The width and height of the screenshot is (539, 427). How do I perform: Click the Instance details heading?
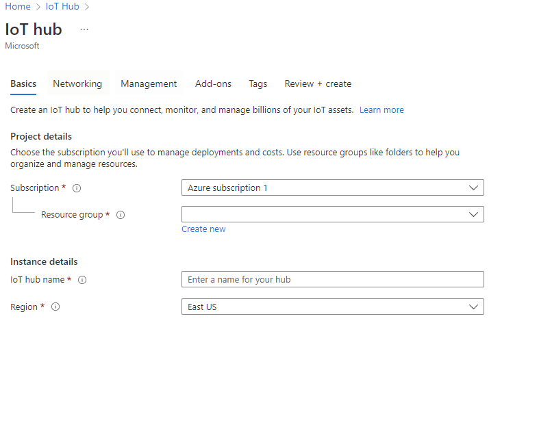(x=44, y=262)
